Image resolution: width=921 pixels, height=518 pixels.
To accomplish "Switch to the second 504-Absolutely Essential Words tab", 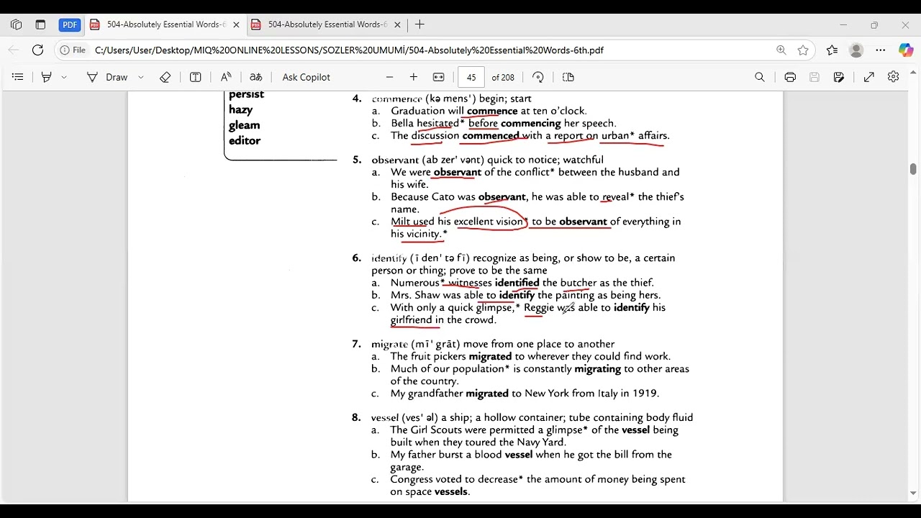I will click(326, 24).
